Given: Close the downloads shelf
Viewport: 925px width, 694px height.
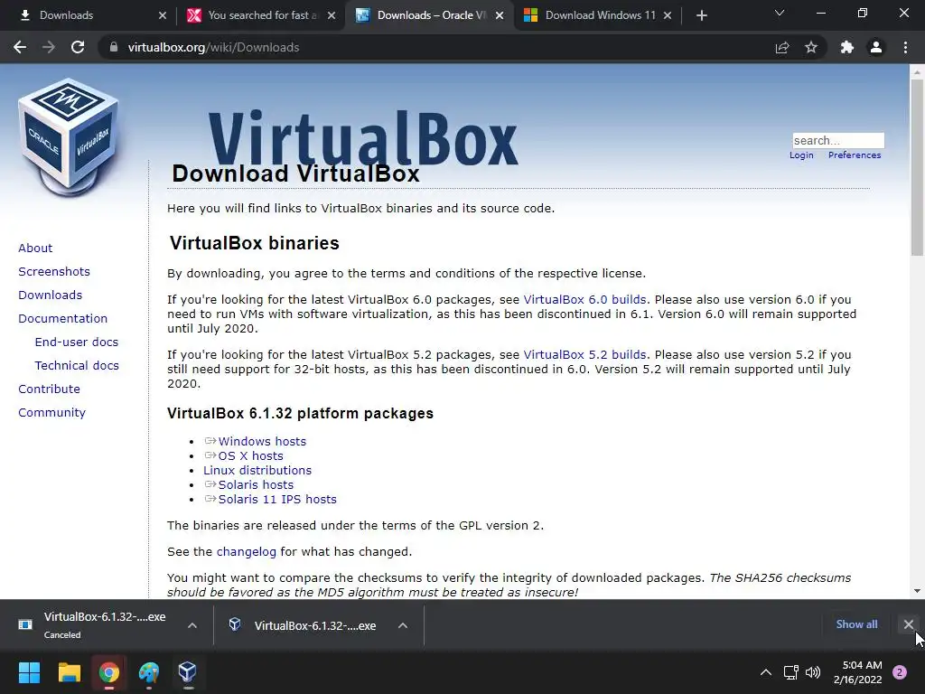Looking at the screenshot, I should [909, 624].
